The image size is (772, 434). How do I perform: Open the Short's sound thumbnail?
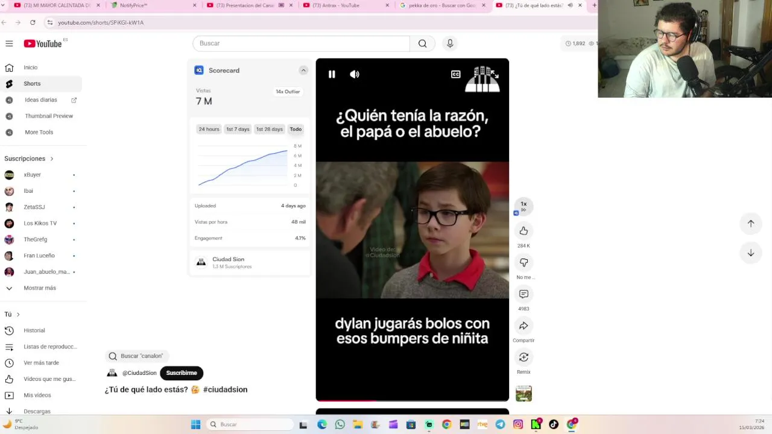click(x=524, y=393)
